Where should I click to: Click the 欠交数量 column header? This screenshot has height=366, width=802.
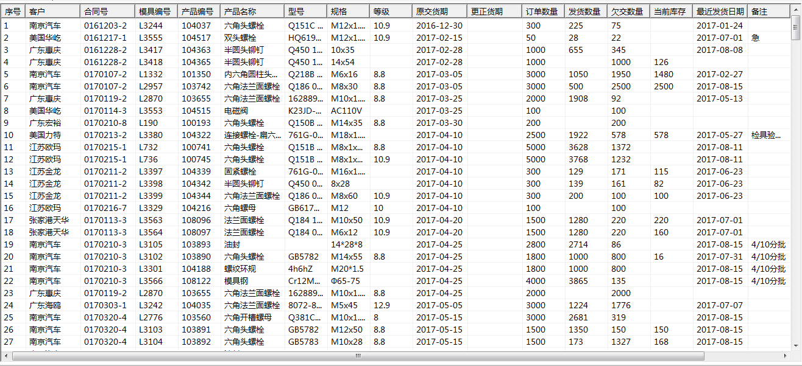point(629,12)
